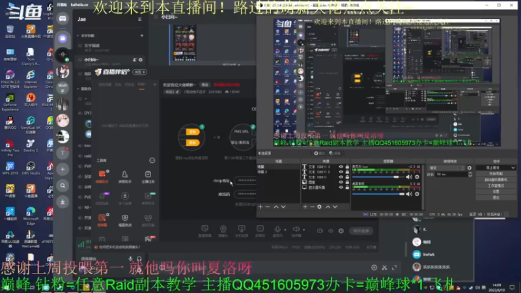Add scene tab plus in streaming companion
This screenshot has height=293, width=521.
click(x=154, y=85)
